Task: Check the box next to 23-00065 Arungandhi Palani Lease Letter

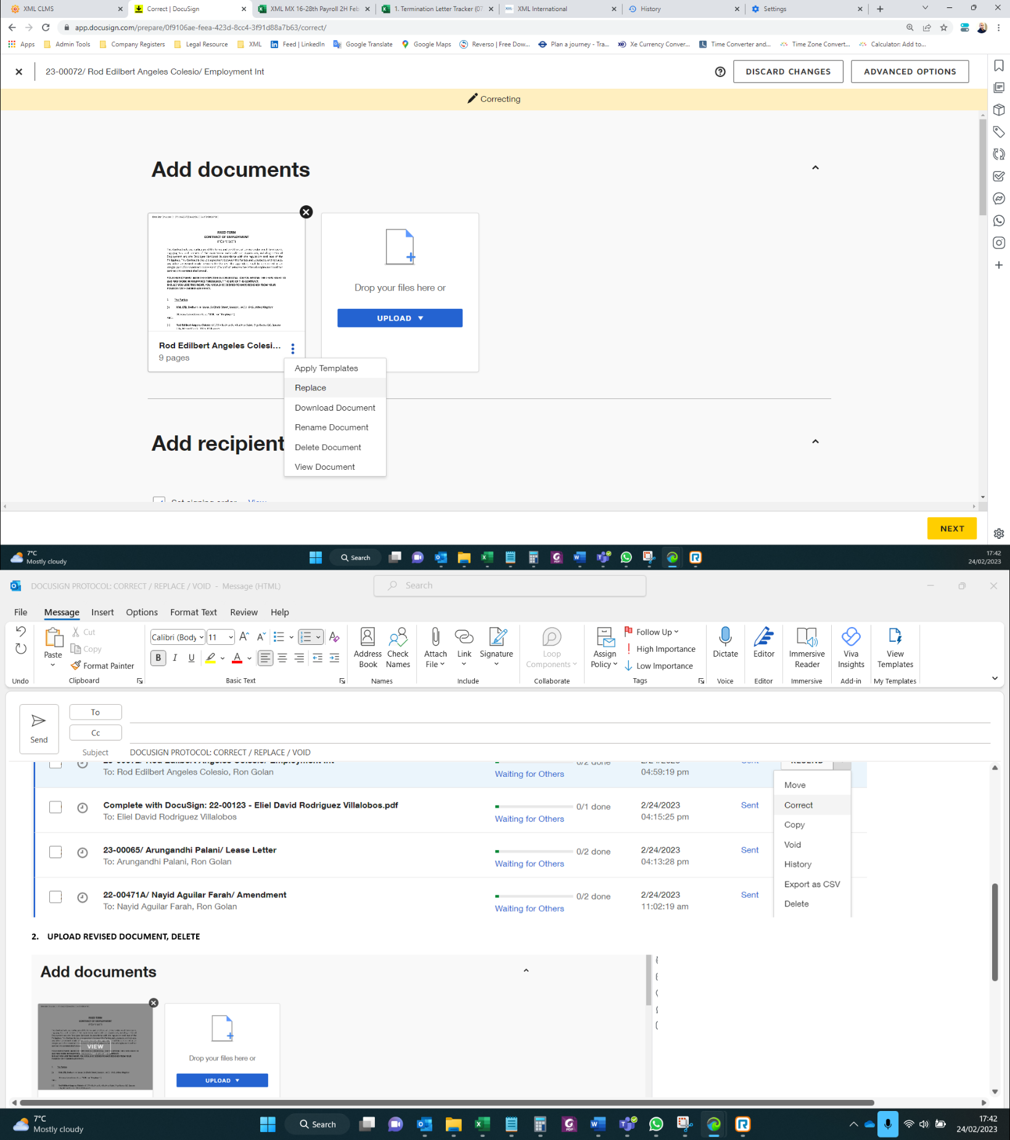Action: [55, 851]
